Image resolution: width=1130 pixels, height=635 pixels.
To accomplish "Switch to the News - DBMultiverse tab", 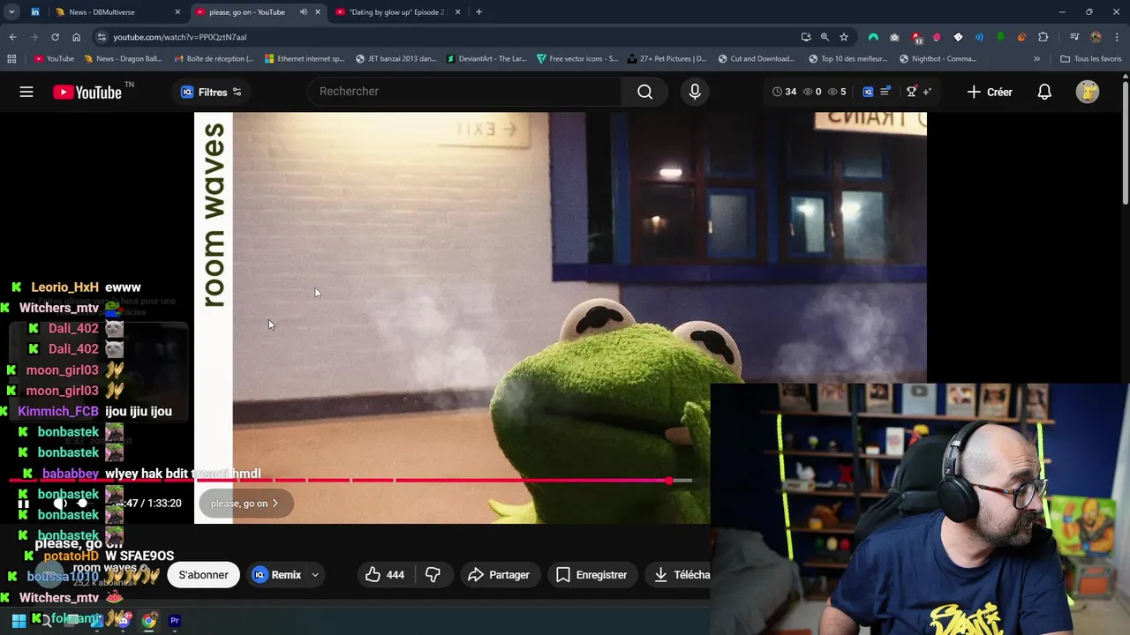I will (x=117, y=12).
